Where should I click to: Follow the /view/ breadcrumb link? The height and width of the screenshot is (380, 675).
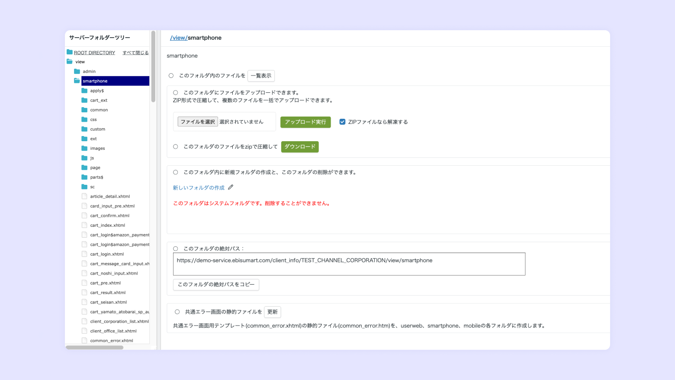[x=179, y=38]
